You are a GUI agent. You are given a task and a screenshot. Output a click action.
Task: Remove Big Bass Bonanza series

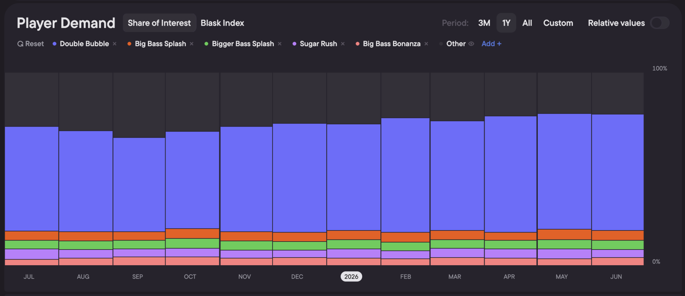pyautogui.click(x=426, y=44)
